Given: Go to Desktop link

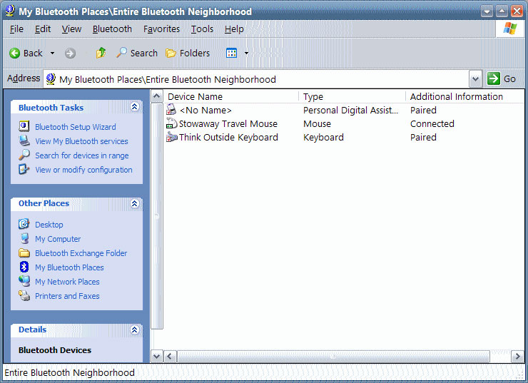Looking at the screenshot, I should (x=49, y=225).
